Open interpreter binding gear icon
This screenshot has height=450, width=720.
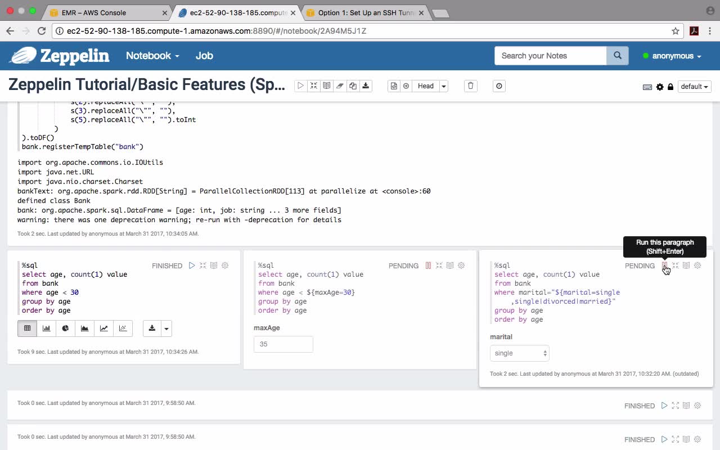point(660,87)
